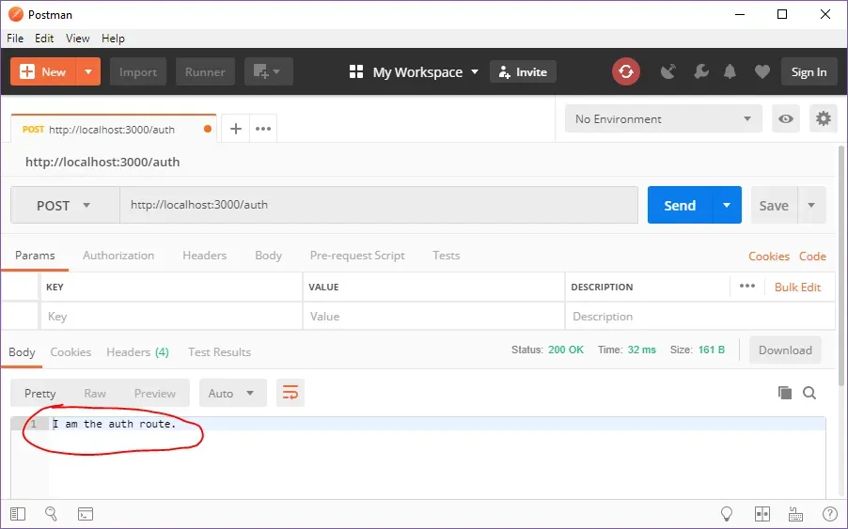Open the satellite capture requests icon
The height and width of the screenshot is (529, 848).
coord(668,71)
